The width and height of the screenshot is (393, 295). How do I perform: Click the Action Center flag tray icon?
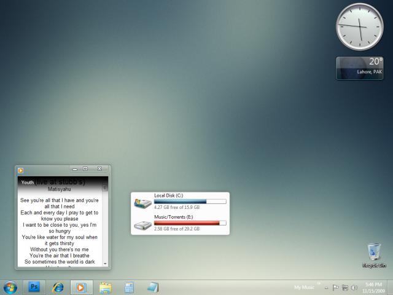tap(335, 288)
